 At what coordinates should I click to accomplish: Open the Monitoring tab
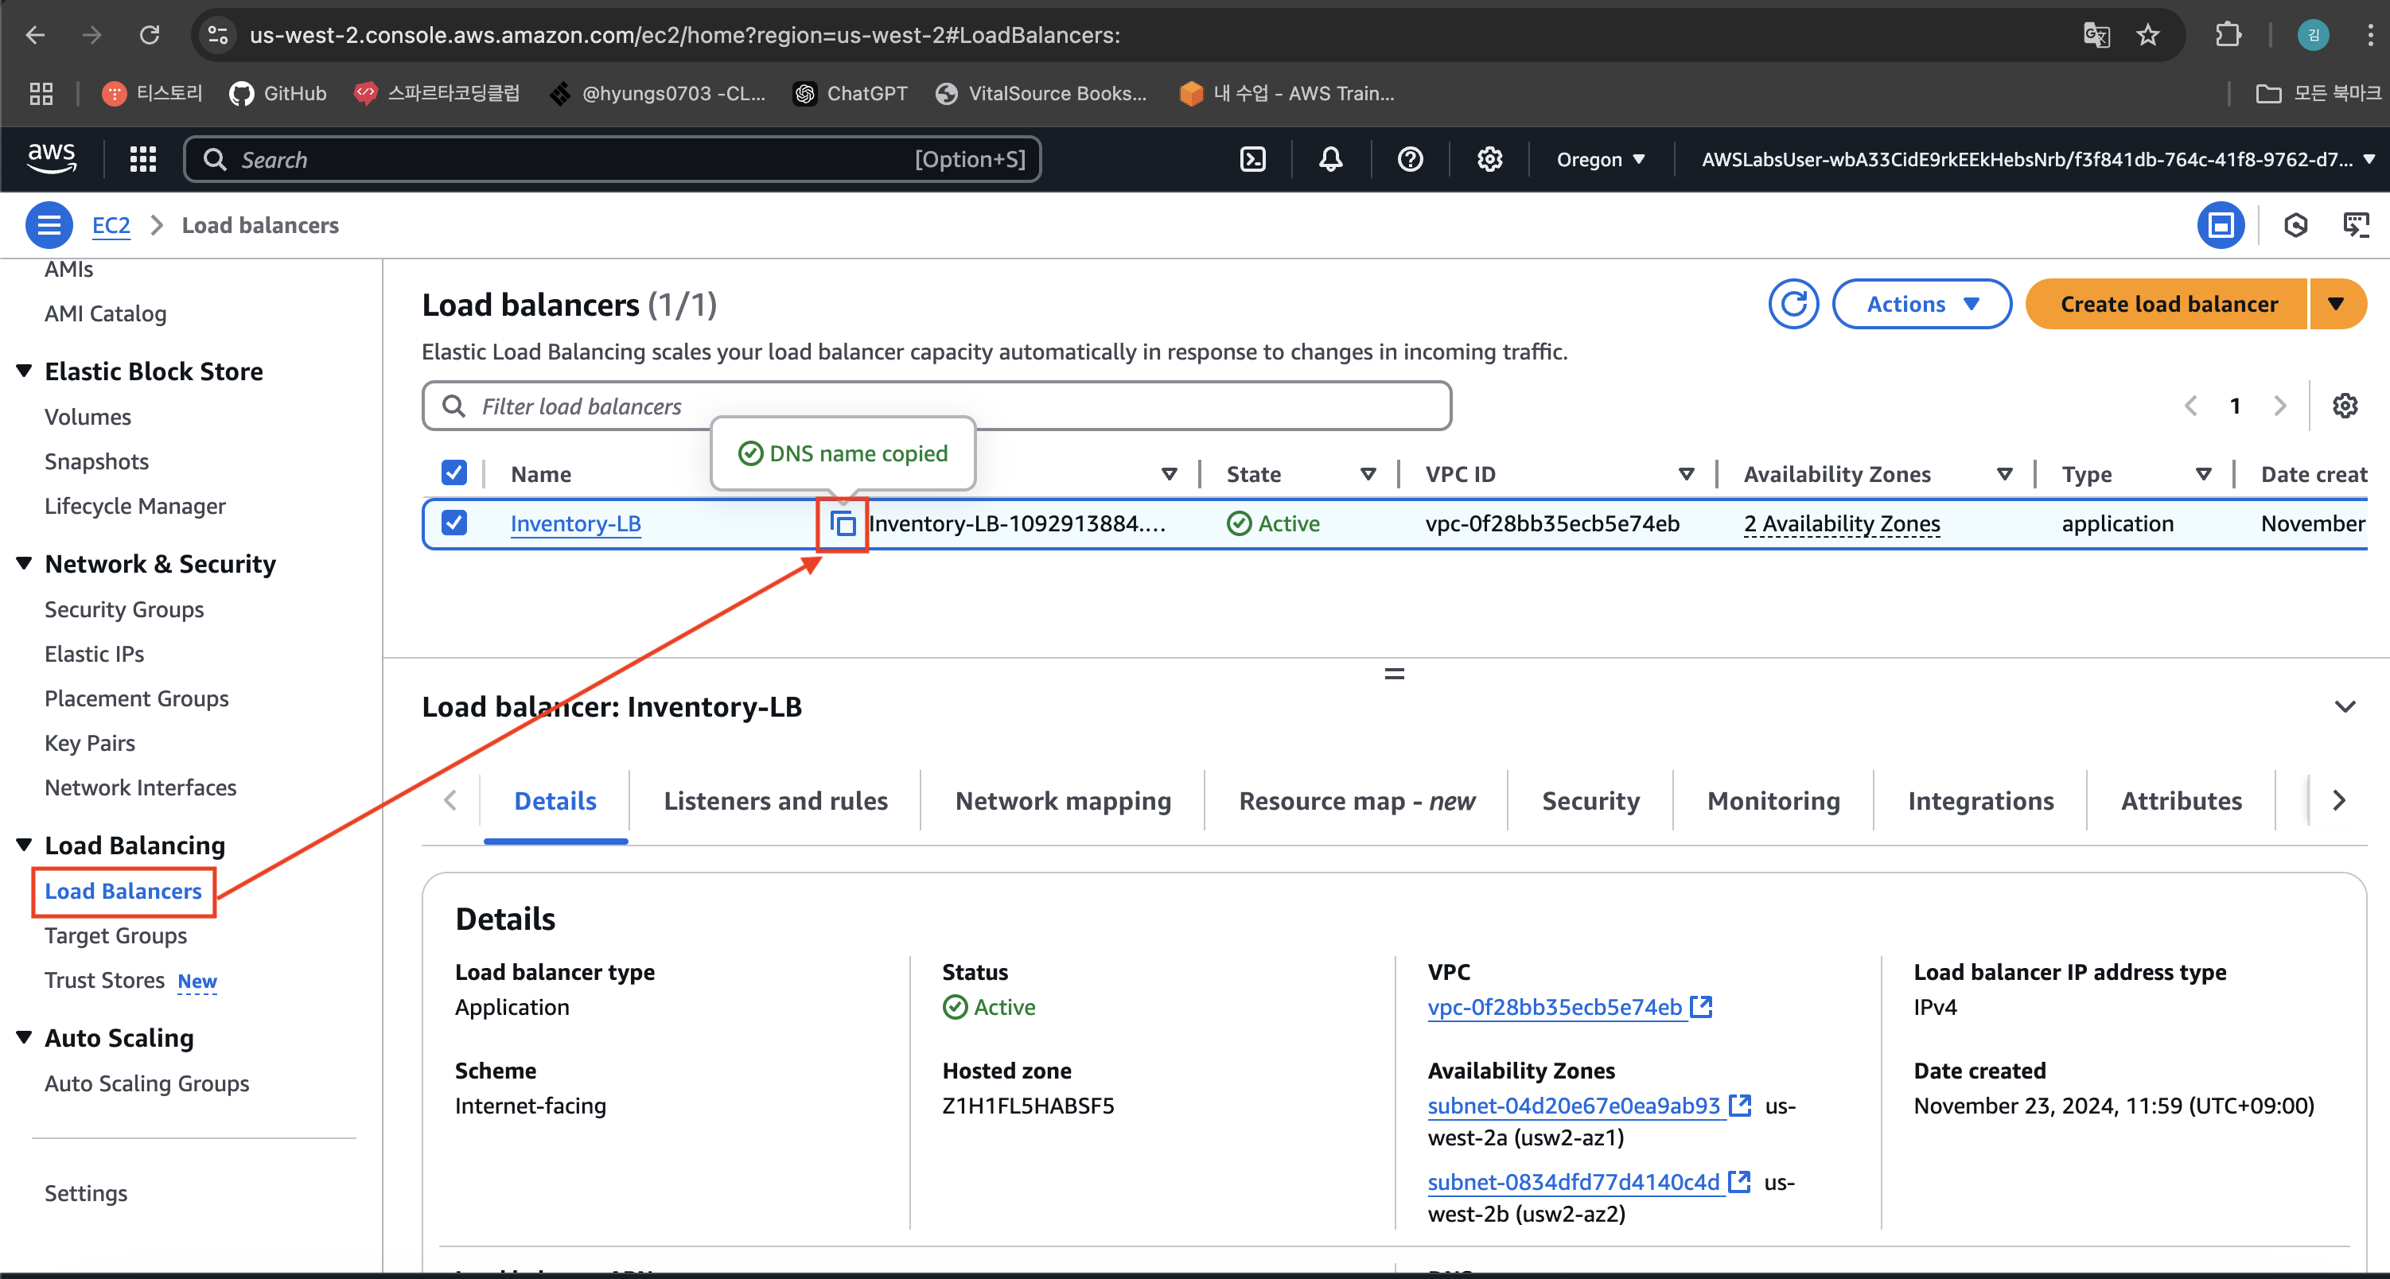pos(1773,800)
